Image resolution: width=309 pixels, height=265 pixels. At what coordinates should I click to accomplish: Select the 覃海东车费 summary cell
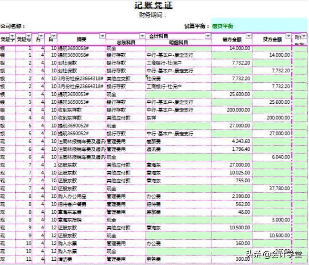pyautogui.click(x=81, y=212)
